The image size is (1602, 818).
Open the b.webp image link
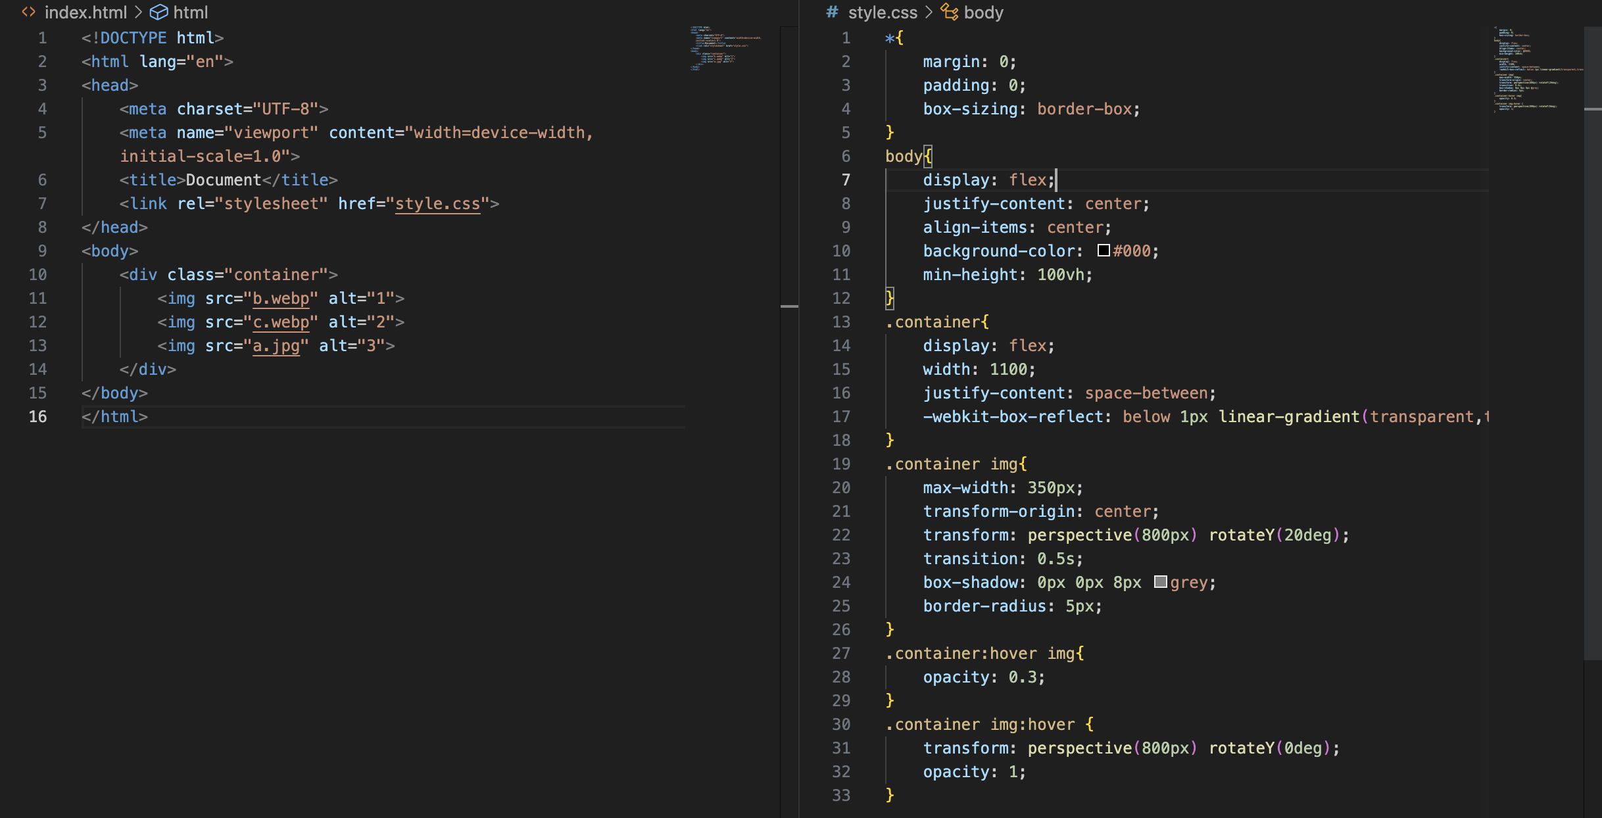[x=279, y=298]
